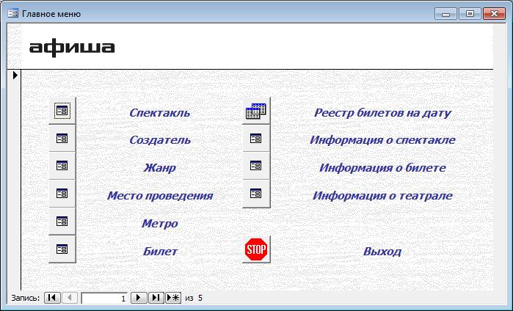This screenshot has width=513, height=311.
Task: Jump to the last record
Action: coord(156,298)
